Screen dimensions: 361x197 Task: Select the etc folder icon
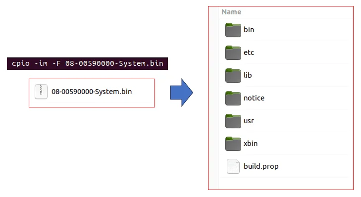pyautogui.click(x=233, y=52)
